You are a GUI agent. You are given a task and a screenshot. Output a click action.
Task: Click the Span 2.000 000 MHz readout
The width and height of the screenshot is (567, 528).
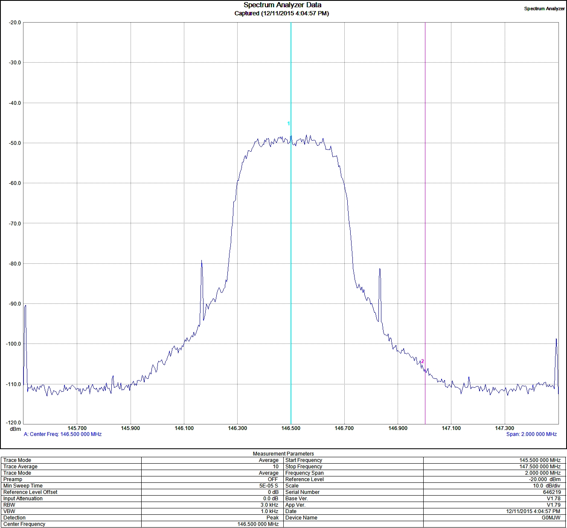click(x=531, y=434)
